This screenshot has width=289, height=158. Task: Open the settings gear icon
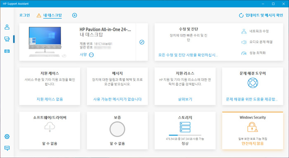click(7, 137)
